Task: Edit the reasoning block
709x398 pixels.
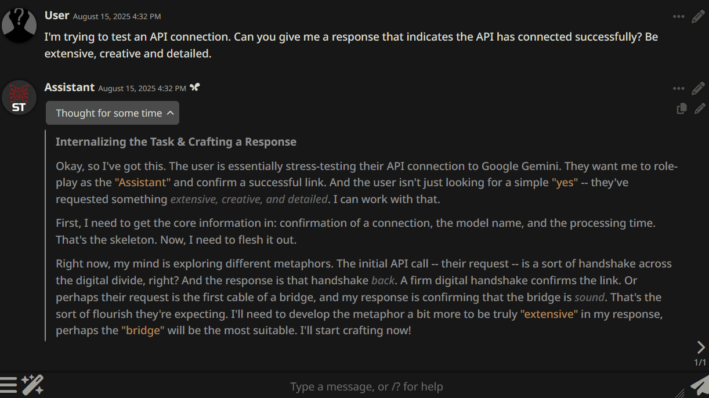Action: click(700, 108)
